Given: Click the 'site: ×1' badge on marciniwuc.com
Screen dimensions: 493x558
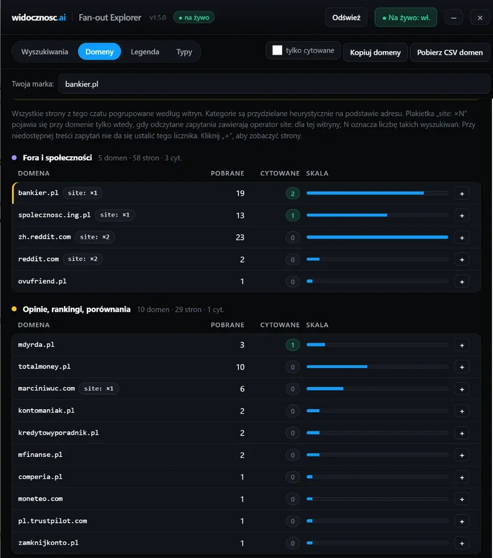Looking at the screenshot, I should (x=99, y=389).
